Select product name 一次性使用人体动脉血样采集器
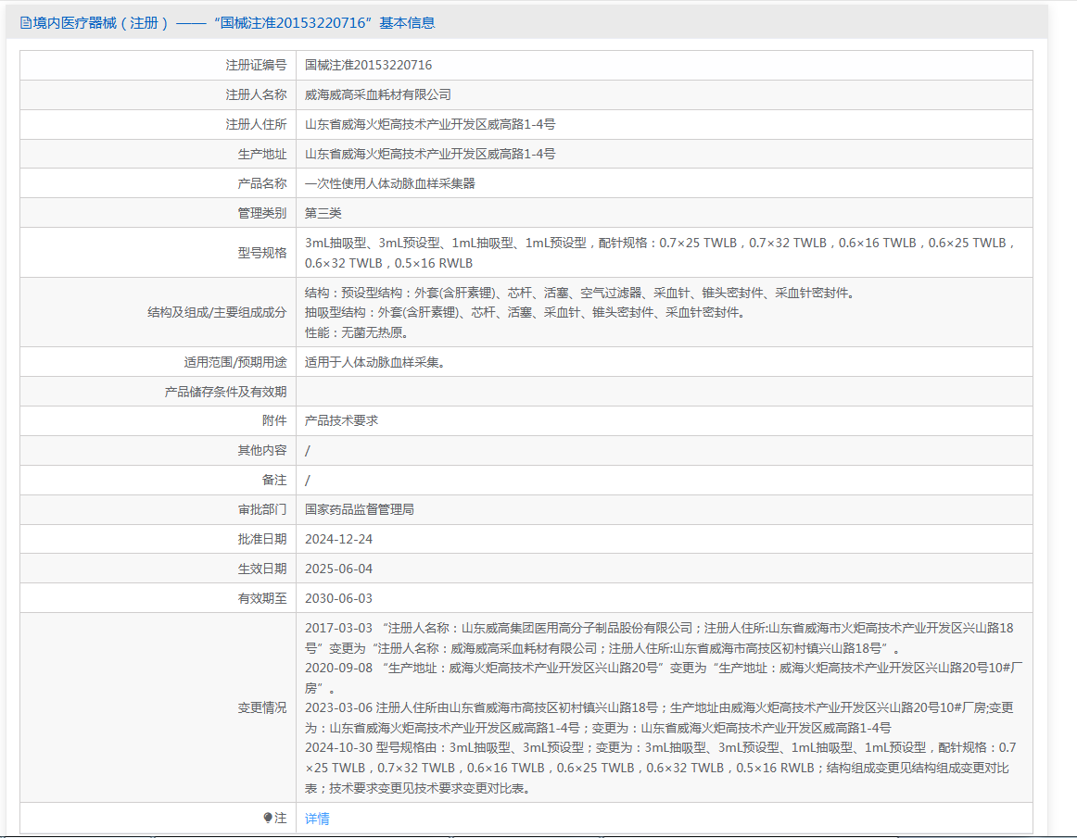This screenshot has height=838, width=1077. [x=390, y=183]
